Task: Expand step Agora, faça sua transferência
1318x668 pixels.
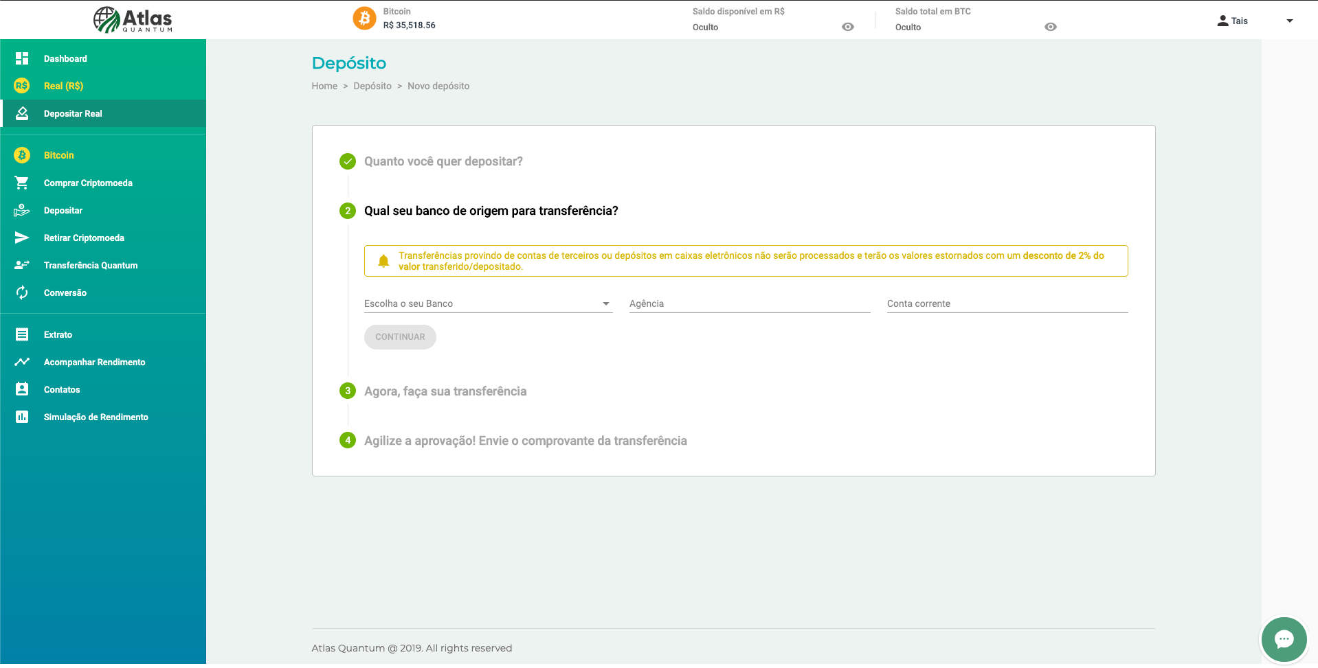Action: click(x=445, y=391)
